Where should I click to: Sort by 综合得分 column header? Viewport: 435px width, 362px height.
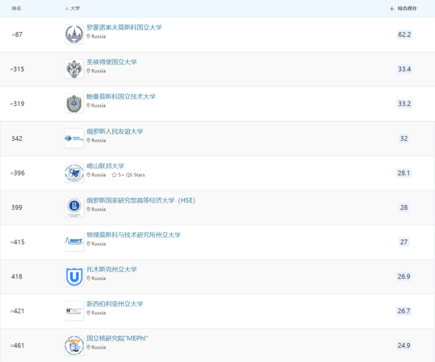click(403, 8)
